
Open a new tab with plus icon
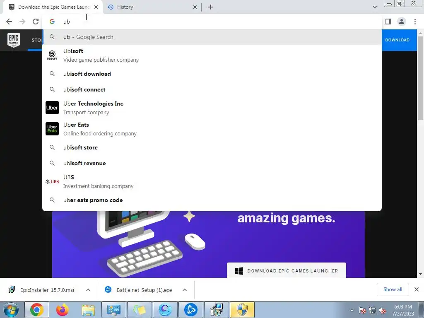(x=211, y=7)
